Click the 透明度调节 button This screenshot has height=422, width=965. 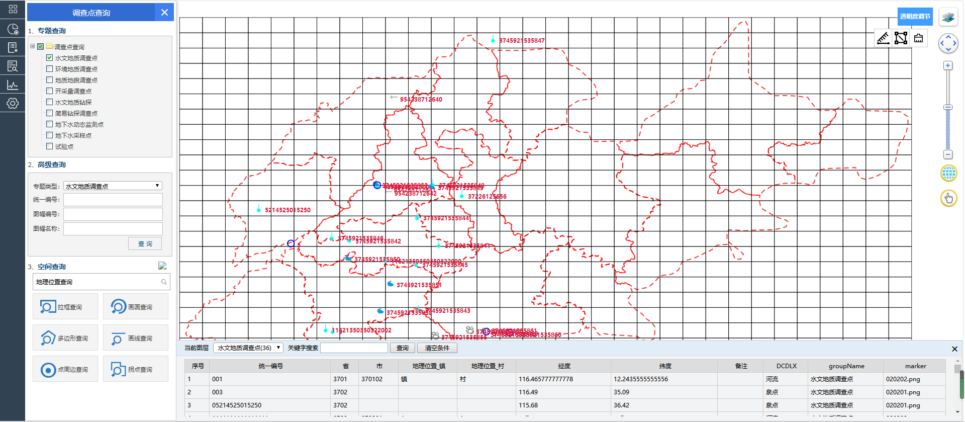coord(915,17)
